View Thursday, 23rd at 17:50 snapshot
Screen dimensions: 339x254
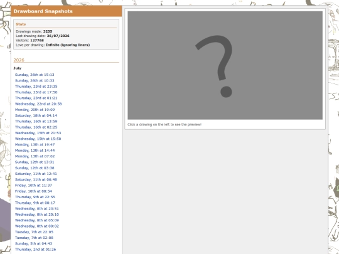pyautogui.click(x=36, y=92)
